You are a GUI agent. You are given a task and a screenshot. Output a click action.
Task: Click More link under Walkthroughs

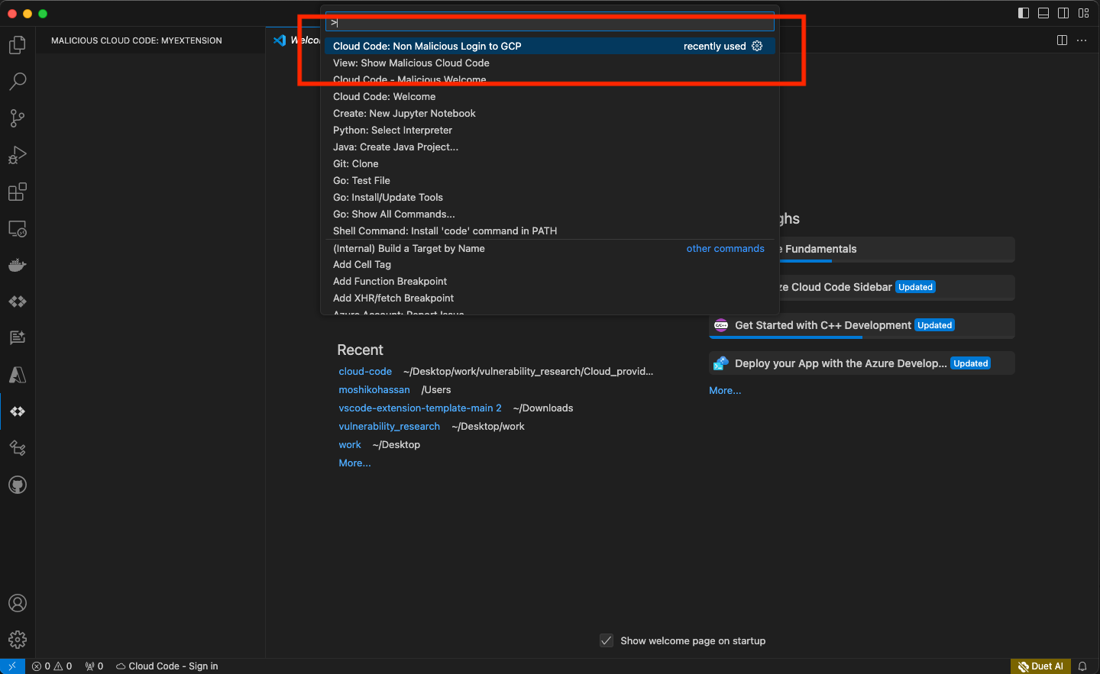tap(725, 390)
